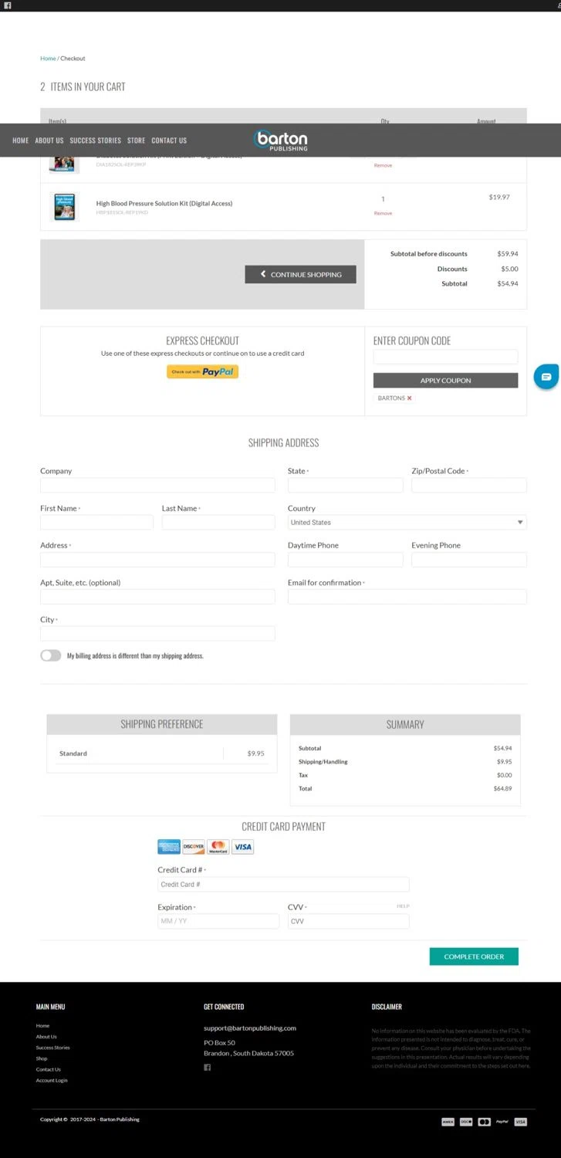561x1158 pixels.
Task: Click the MasterCard card icon
Action: pyautogui.click(x=218, y=847)
